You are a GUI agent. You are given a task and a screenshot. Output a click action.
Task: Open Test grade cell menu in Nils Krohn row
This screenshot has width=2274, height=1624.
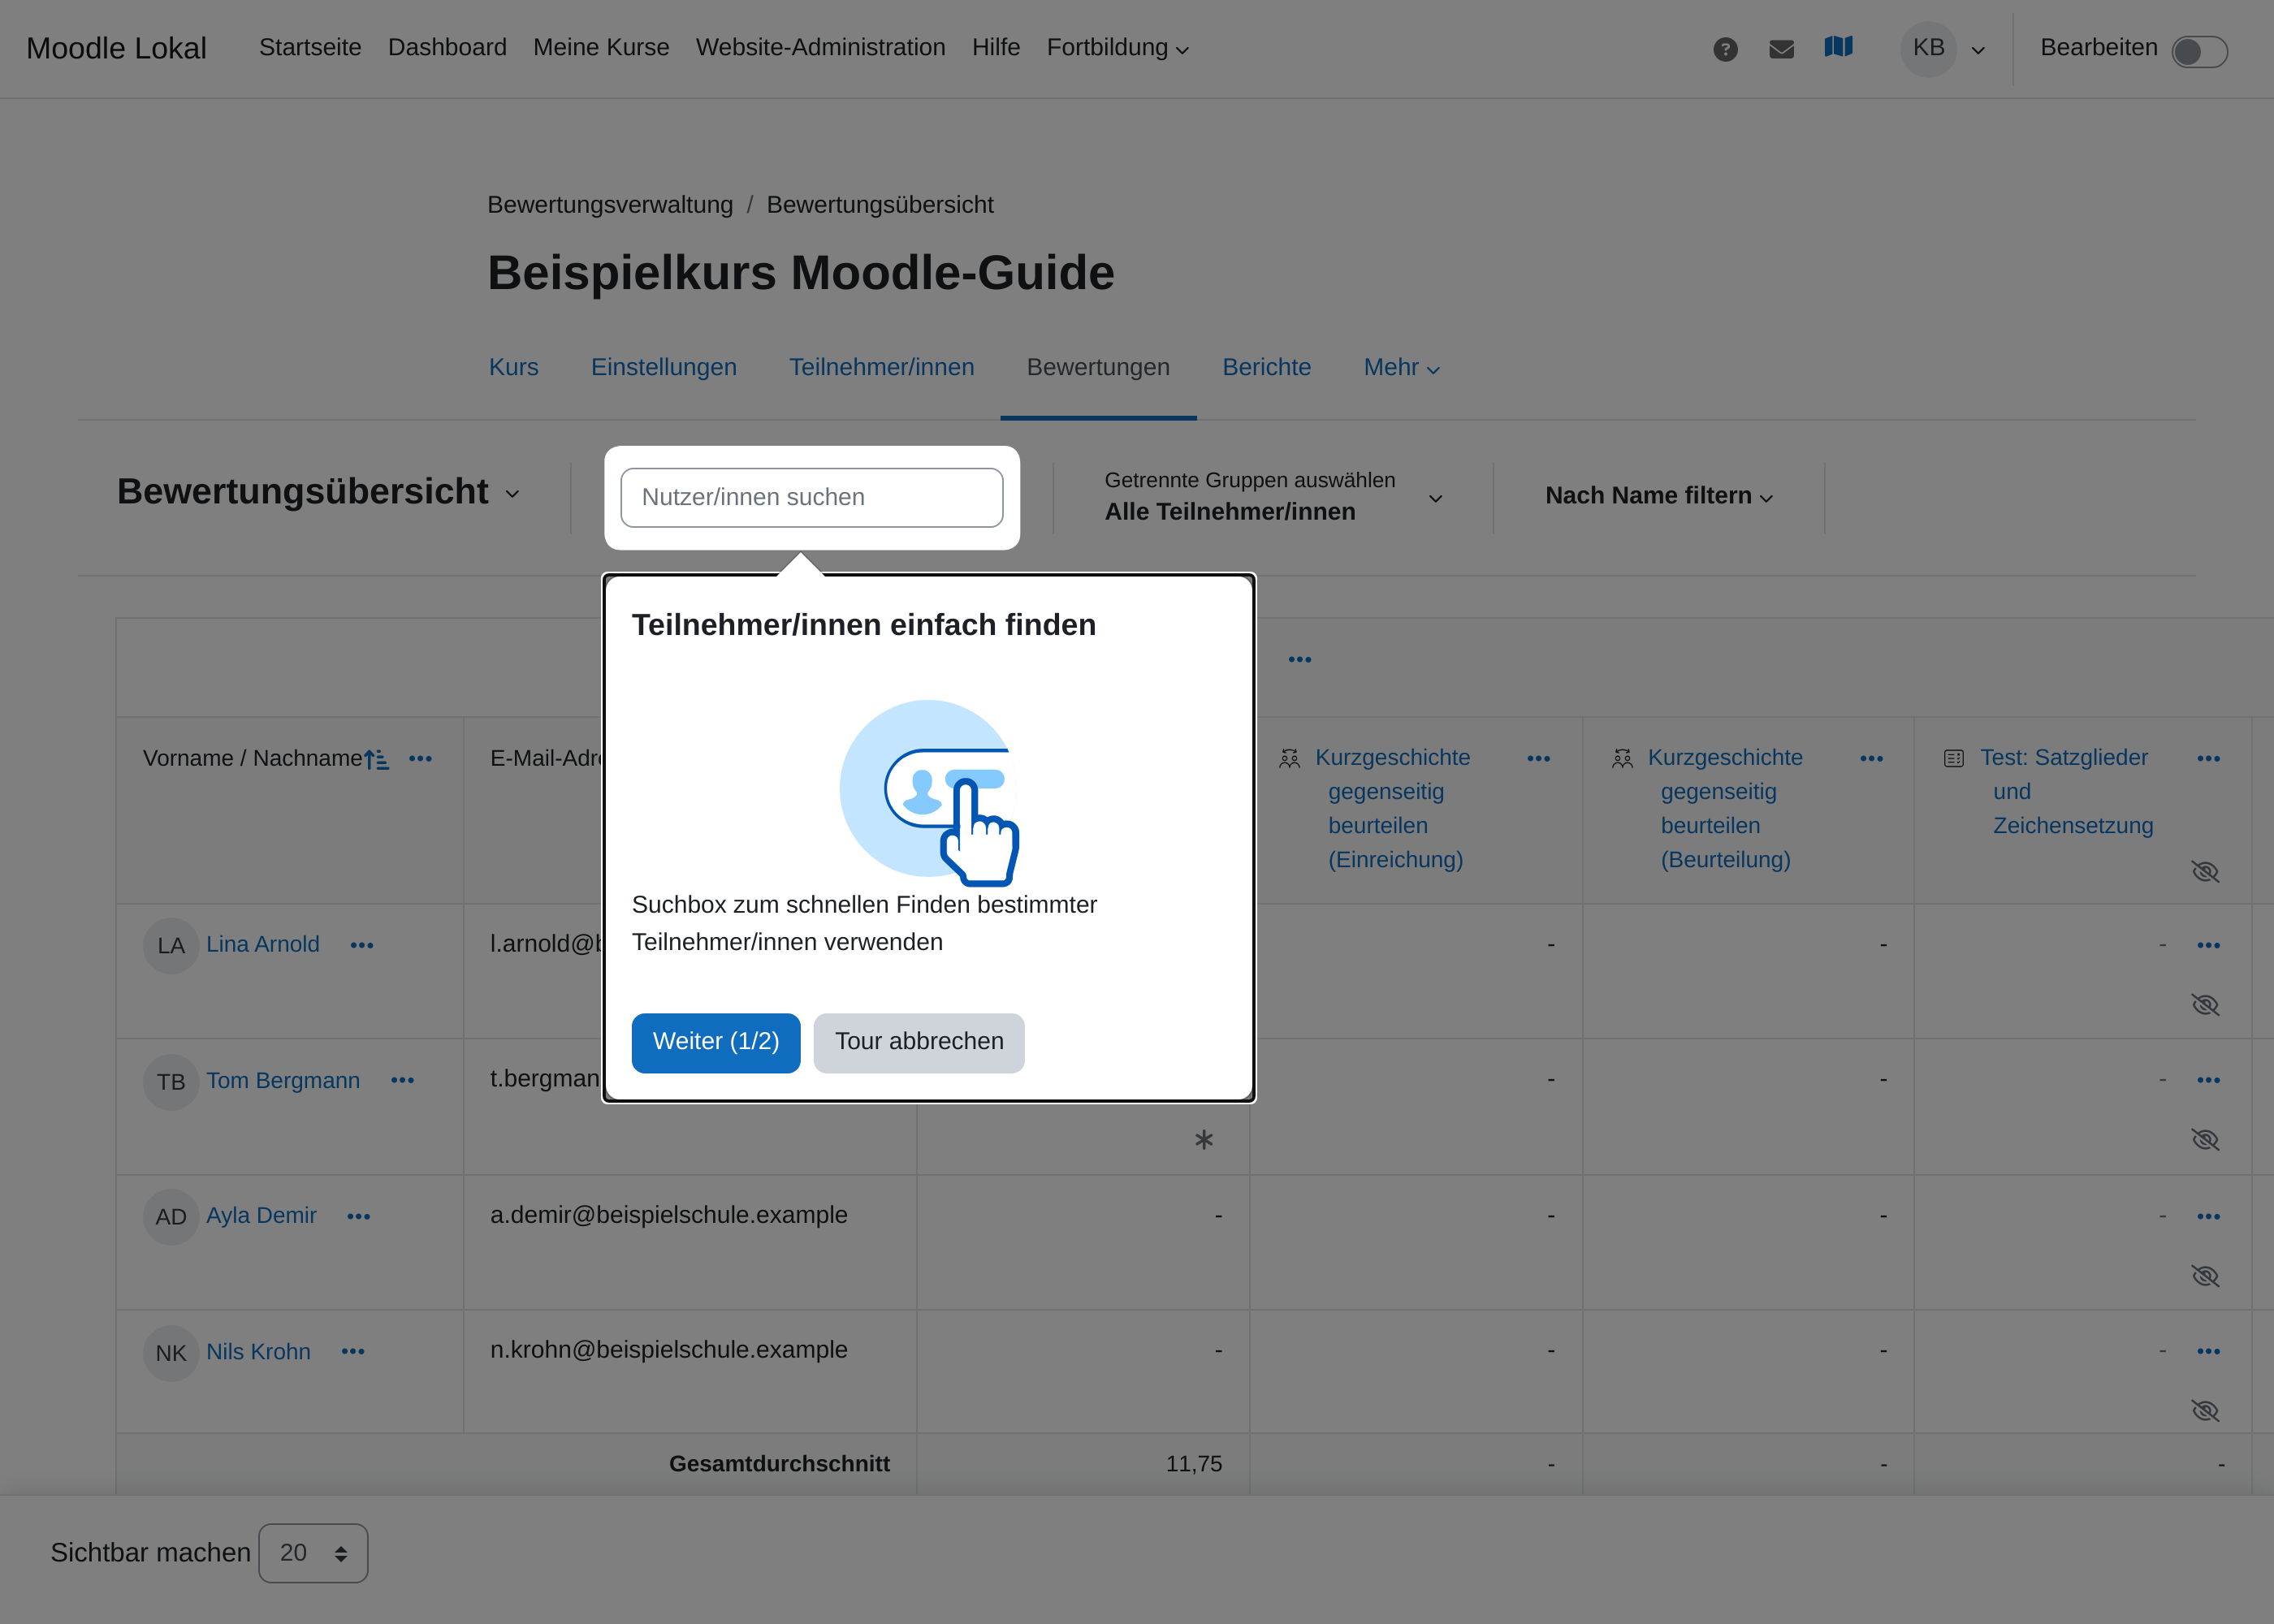click(2208, 1351)
